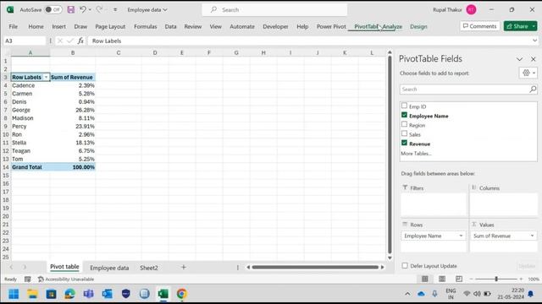Switch to Page Layout view icon
The image size is (542, 304).
pyautogui.click(x=442, y=279)
